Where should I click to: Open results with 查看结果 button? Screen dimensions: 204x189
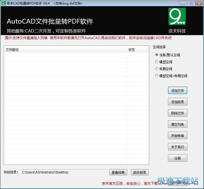[x=118, y=172]
